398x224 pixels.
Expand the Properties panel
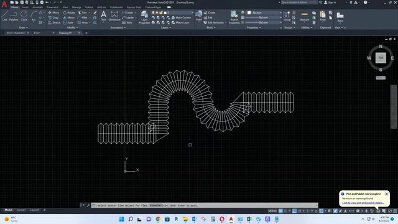click(x=254, y=27)
